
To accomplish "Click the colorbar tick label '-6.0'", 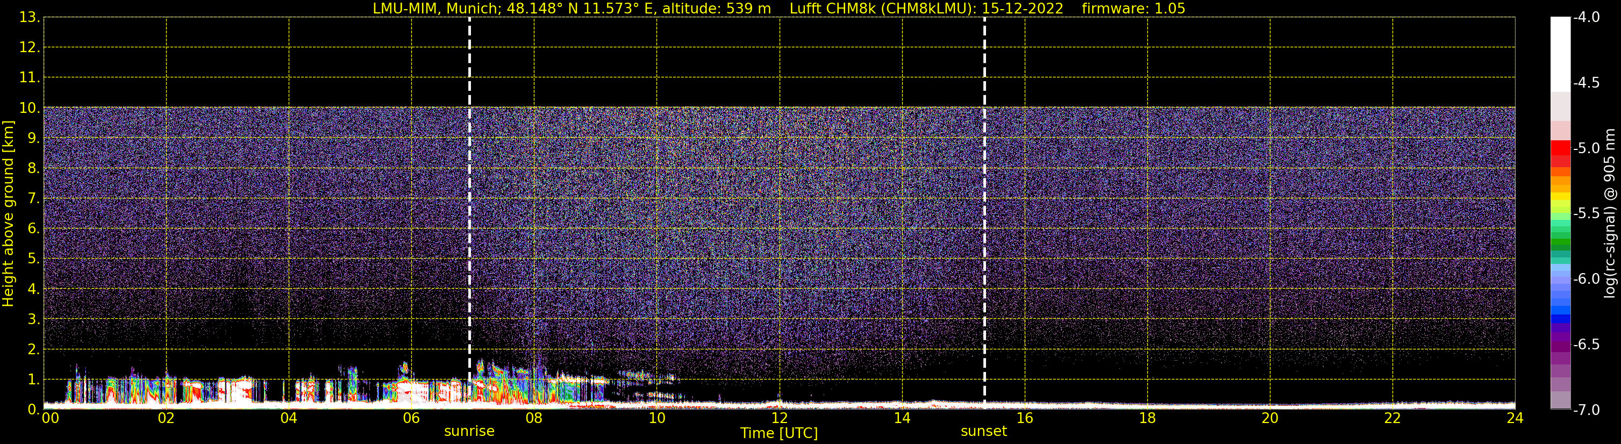I will (x=1587, y=278).
